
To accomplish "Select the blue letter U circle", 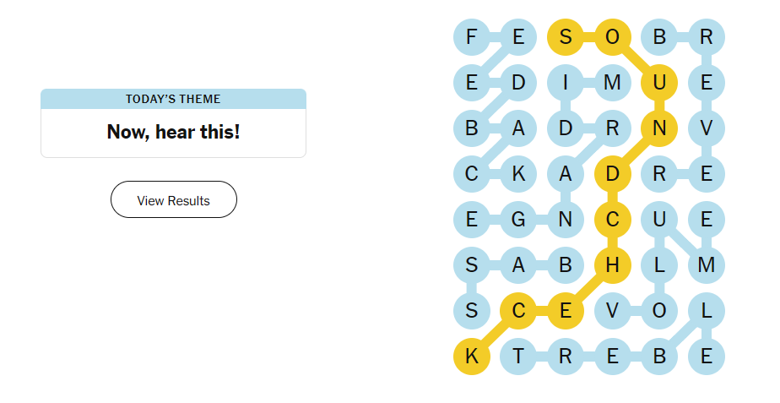I will tap(659, 220).
